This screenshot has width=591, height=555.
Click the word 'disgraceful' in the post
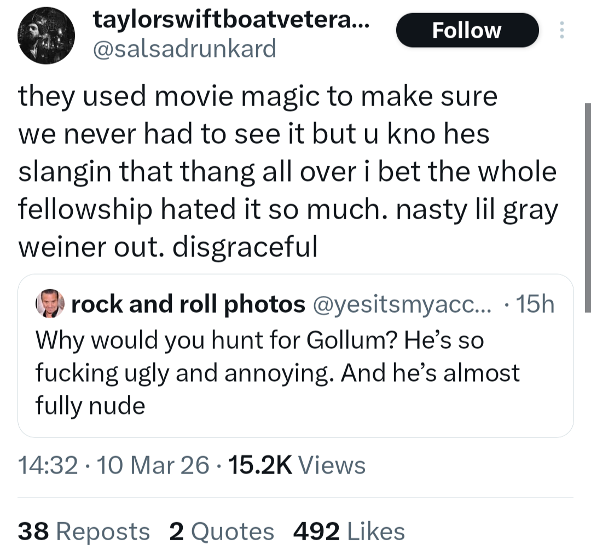(x=245, y=247)
